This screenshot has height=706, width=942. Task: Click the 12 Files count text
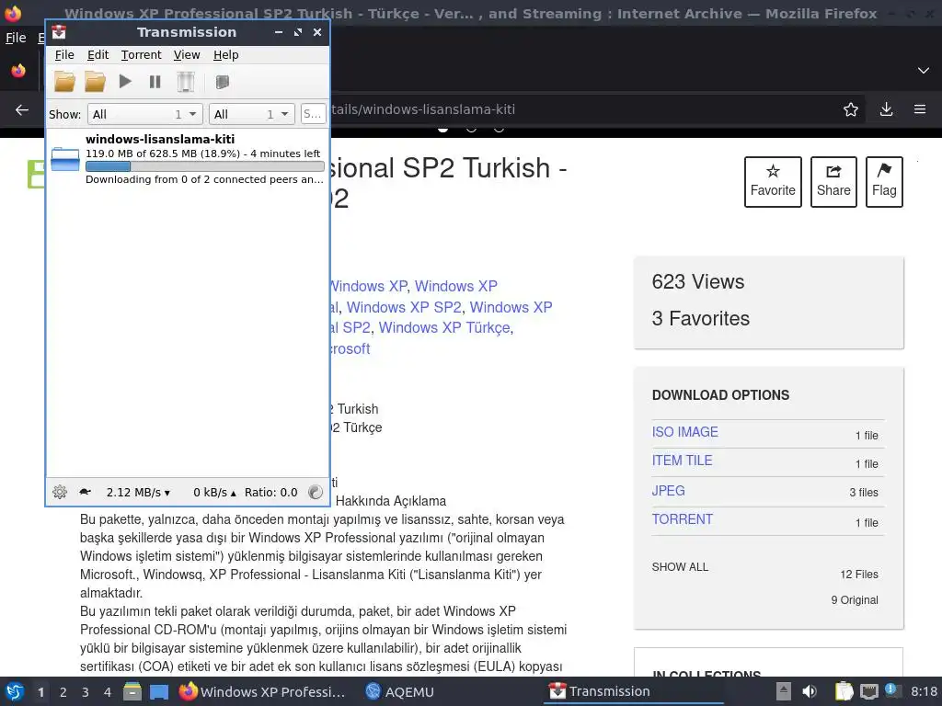click(x=859, y=575)
